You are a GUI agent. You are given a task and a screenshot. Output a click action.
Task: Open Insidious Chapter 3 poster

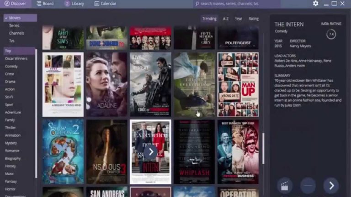point(107,152)
